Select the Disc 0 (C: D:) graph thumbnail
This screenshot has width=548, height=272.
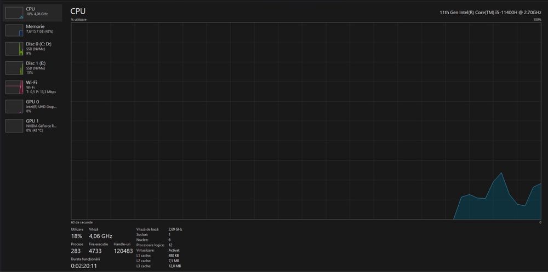point(14,49)
